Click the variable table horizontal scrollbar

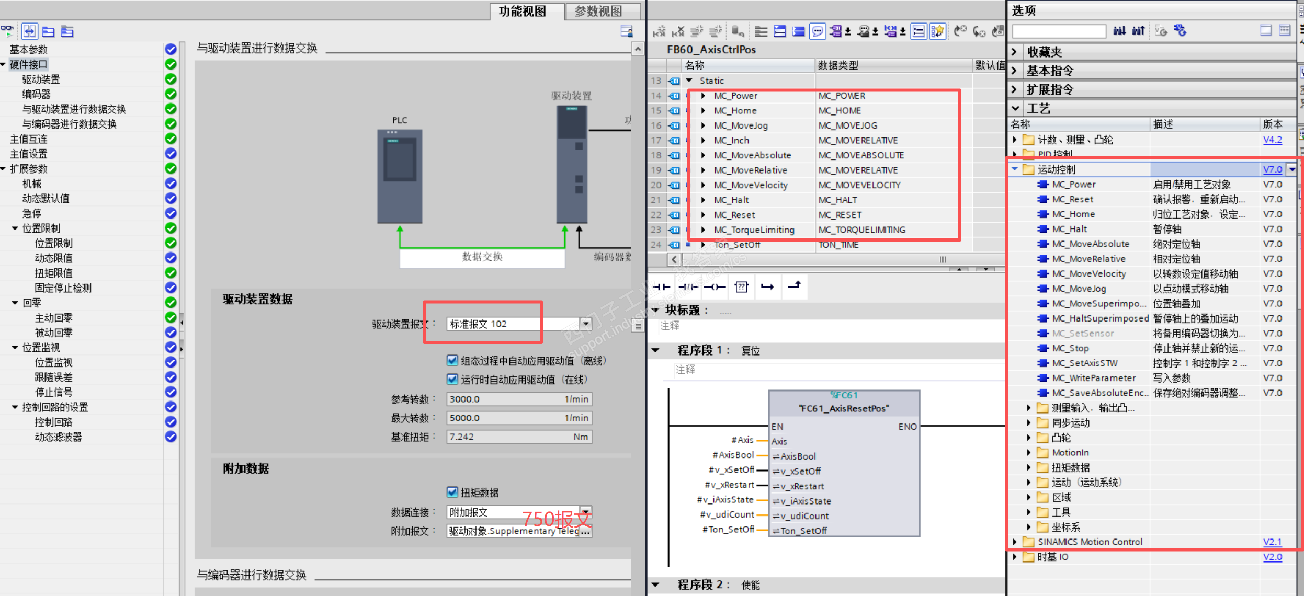click(942, 259)
